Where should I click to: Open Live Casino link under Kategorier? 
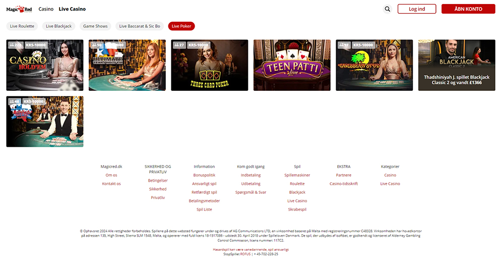click(390, 184)
